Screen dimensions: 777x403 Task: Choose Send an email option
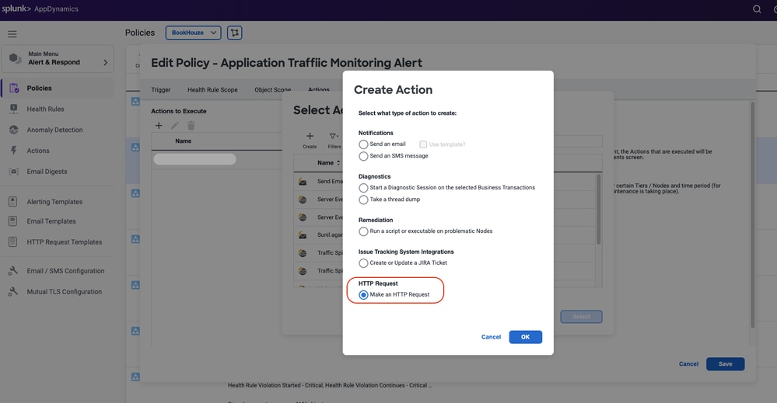pos(363,144)
